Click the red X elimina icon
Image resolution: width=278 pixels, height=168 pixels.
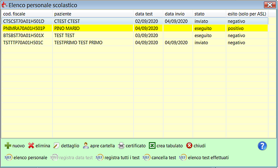tap(31, 146)
